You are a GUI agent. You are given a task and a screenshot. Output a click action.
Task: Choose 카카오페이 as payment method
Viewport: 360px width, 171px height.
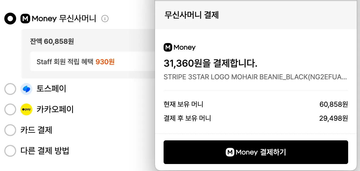(x=10, y=109)
